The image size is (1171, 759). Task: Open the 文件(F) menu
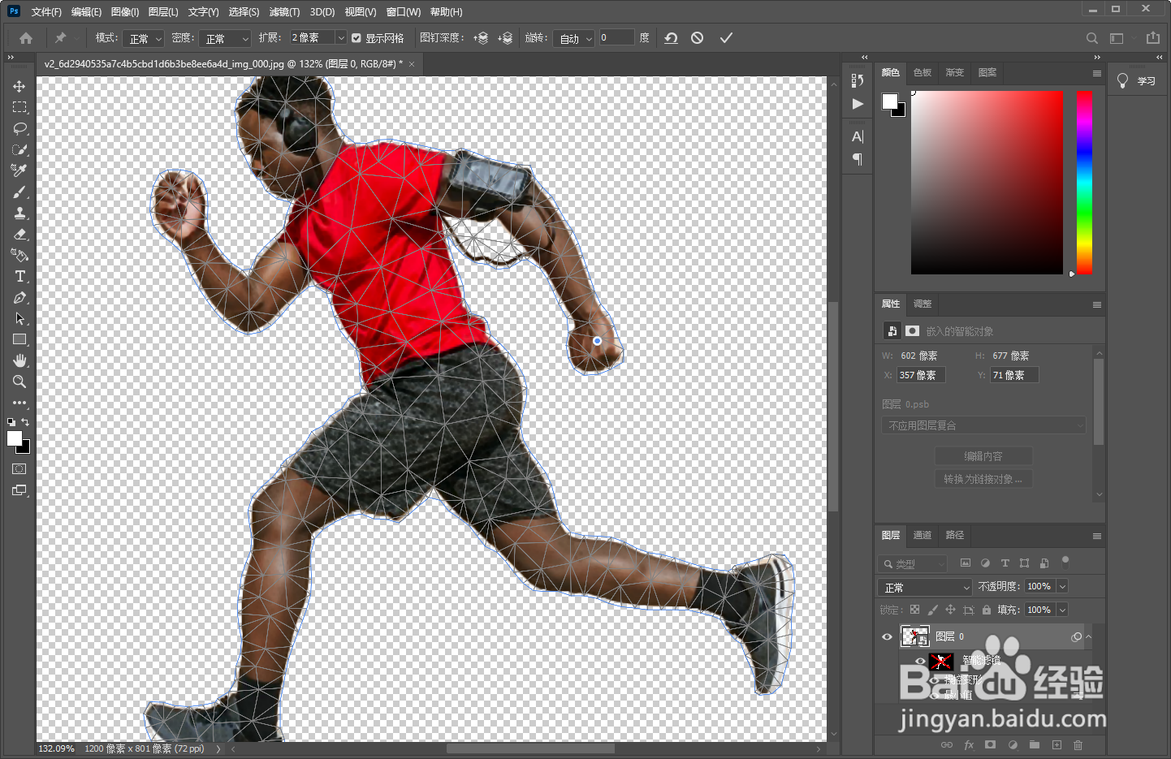[46, 12]
